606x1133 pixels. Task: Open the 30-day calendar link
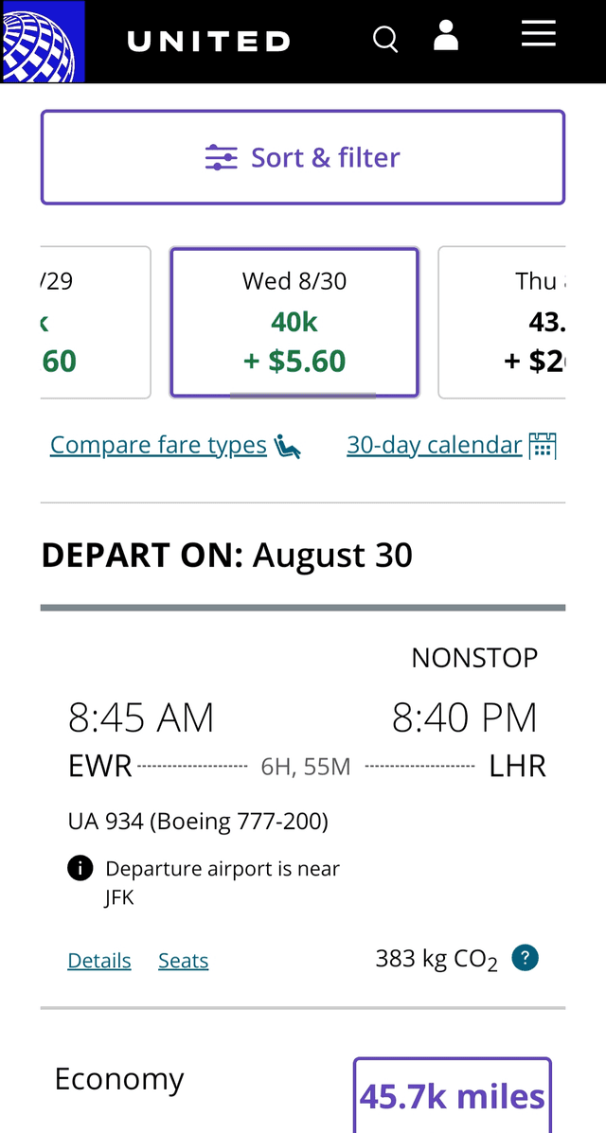pyautogui.click(x=434, y=445)
